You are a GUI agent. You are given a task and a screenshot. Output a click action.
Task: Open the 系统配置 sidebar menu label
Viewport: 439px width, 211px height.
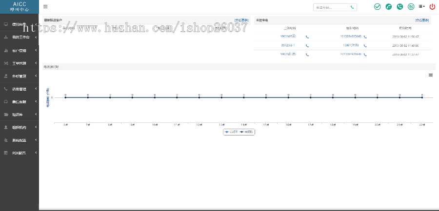[19, 140]
